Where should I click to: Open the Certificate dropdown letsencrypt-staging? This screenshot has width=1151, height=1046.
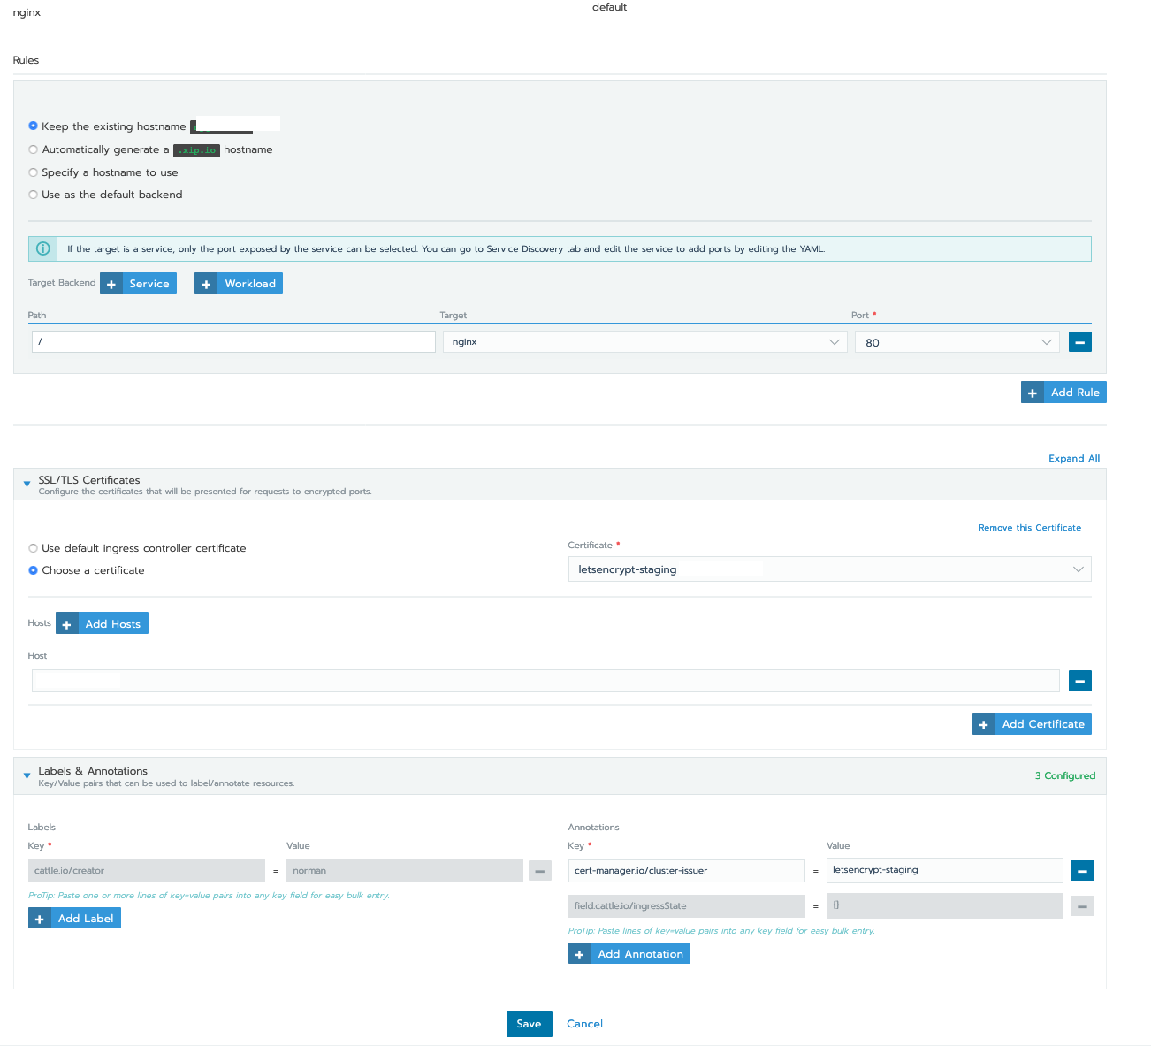point(829,569)
